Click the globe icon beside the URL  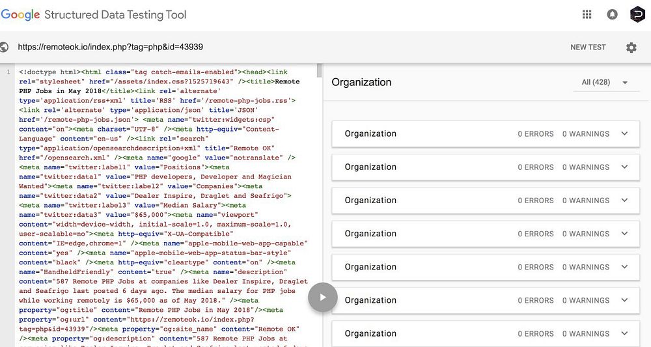[5, 48]
